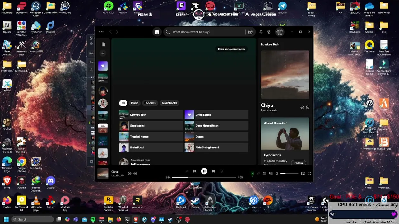
Task: Open the Liked Songs tile
Action: click(x=216, y=115)
